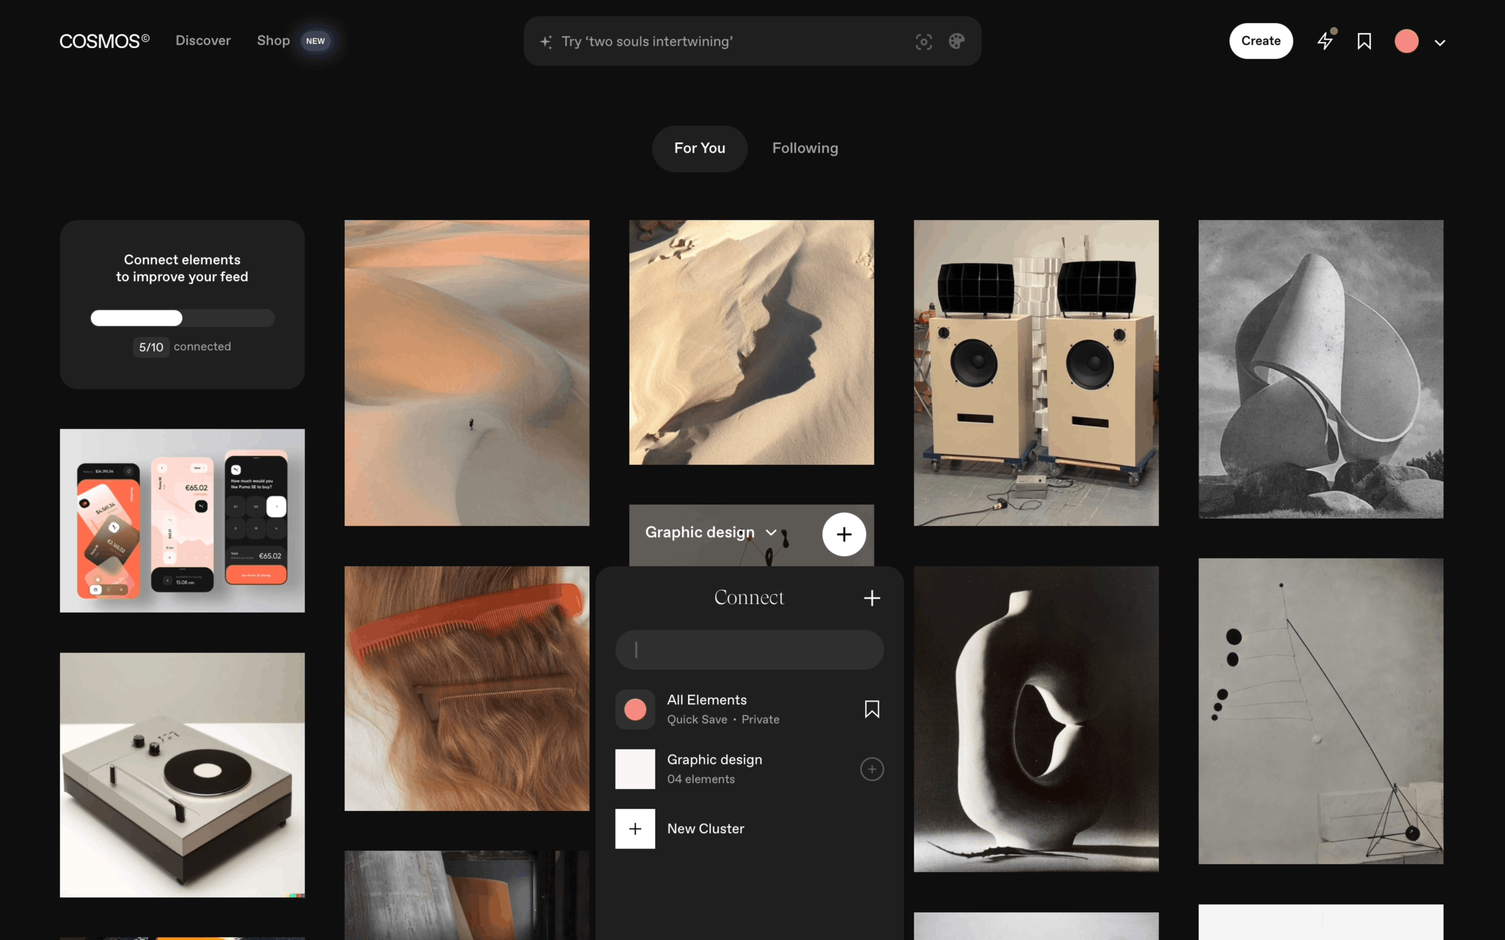1505x940 pixels.
Task: Click the connected progress bar
Action: tap(182, 318)
